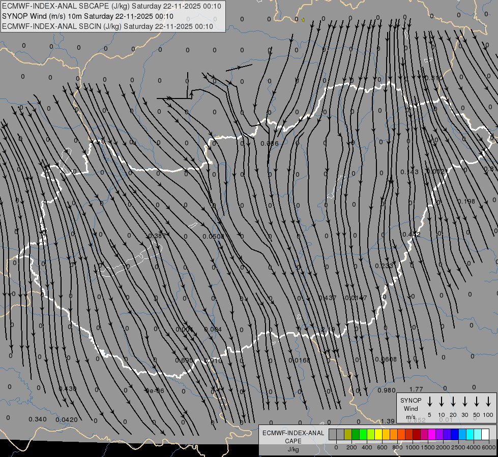Click the CAPE word in the legend
Viewport: 498px width, 457px height.
pos(293,441)
